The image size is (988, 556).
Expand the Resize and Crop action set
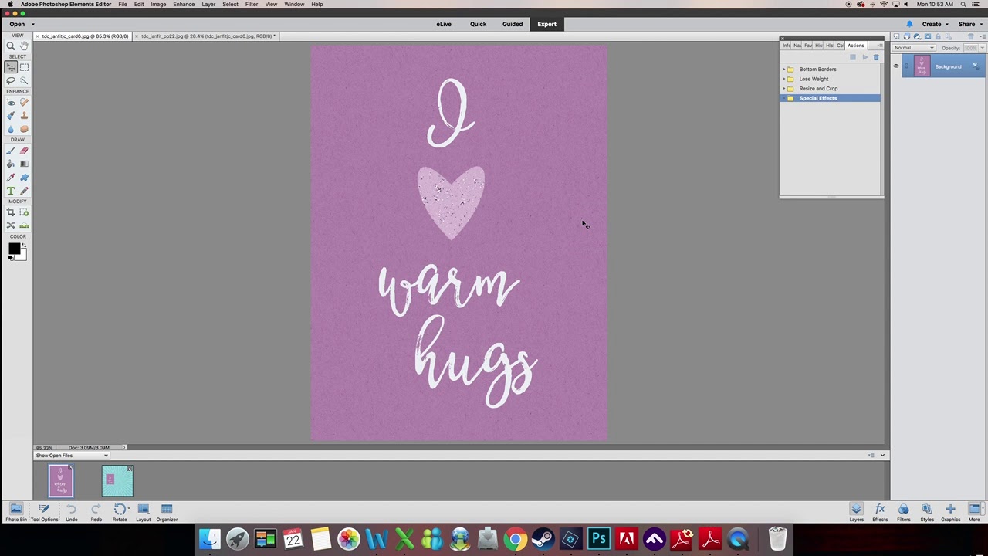[x=784, y=89]
